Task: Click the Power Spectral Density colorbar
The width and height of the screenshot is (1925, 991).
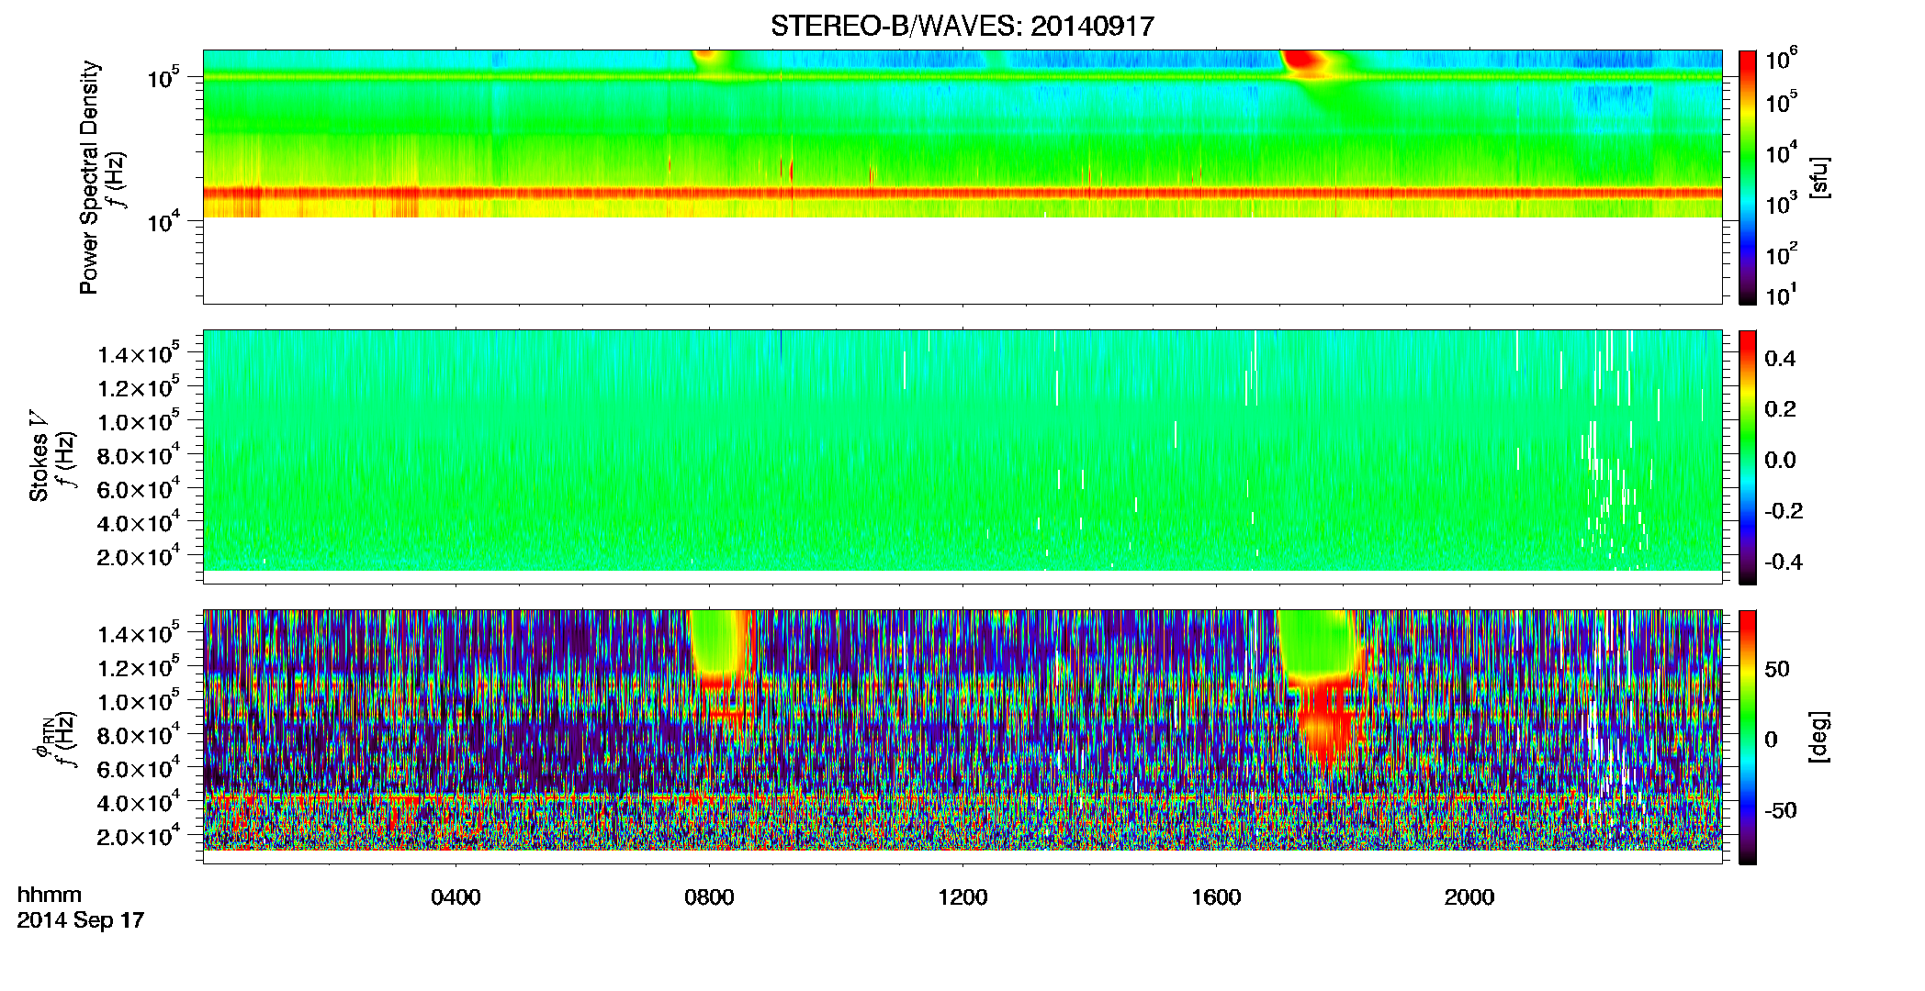Action: coord(1748,177)
